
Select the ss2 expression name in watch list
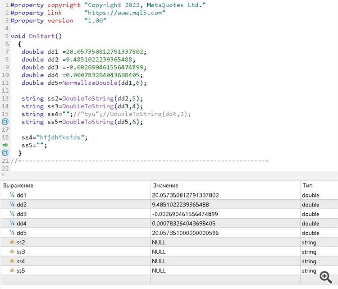pyautogui.click(x=21, y=243)
